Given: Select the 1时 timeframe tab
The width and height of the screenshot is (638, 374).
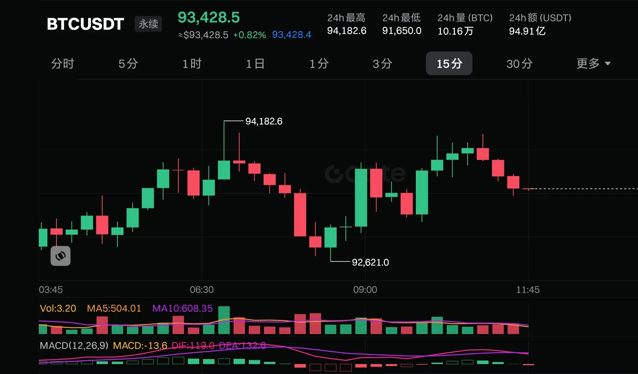Looking at the screenshot, I should pos(192,64).
